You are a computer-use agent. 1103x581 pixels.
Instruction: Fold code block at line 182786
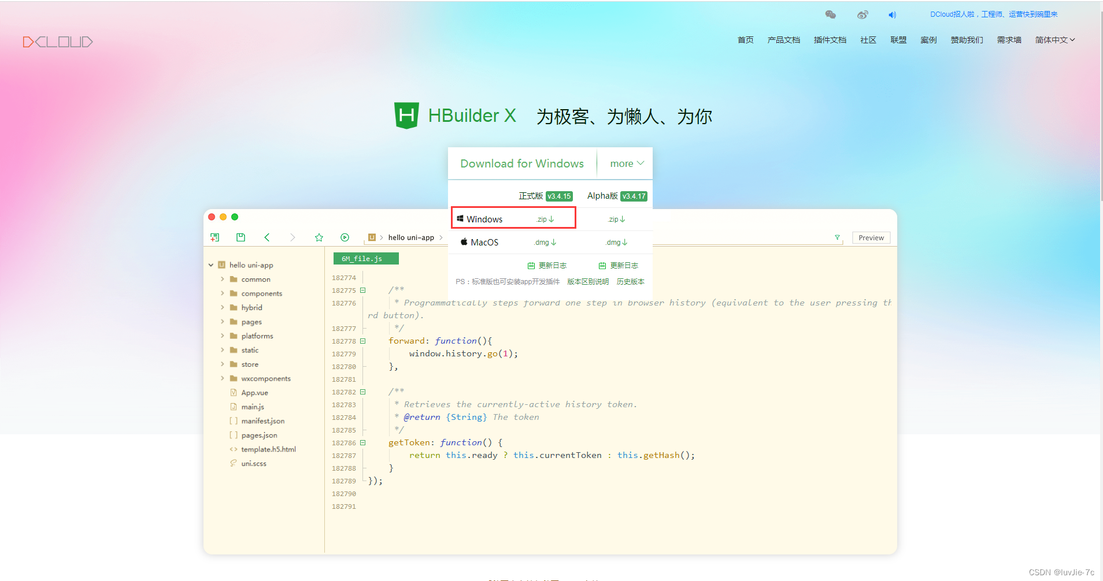(x=363, y=443)
